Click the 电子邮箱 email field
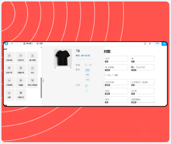 [116, 67]
